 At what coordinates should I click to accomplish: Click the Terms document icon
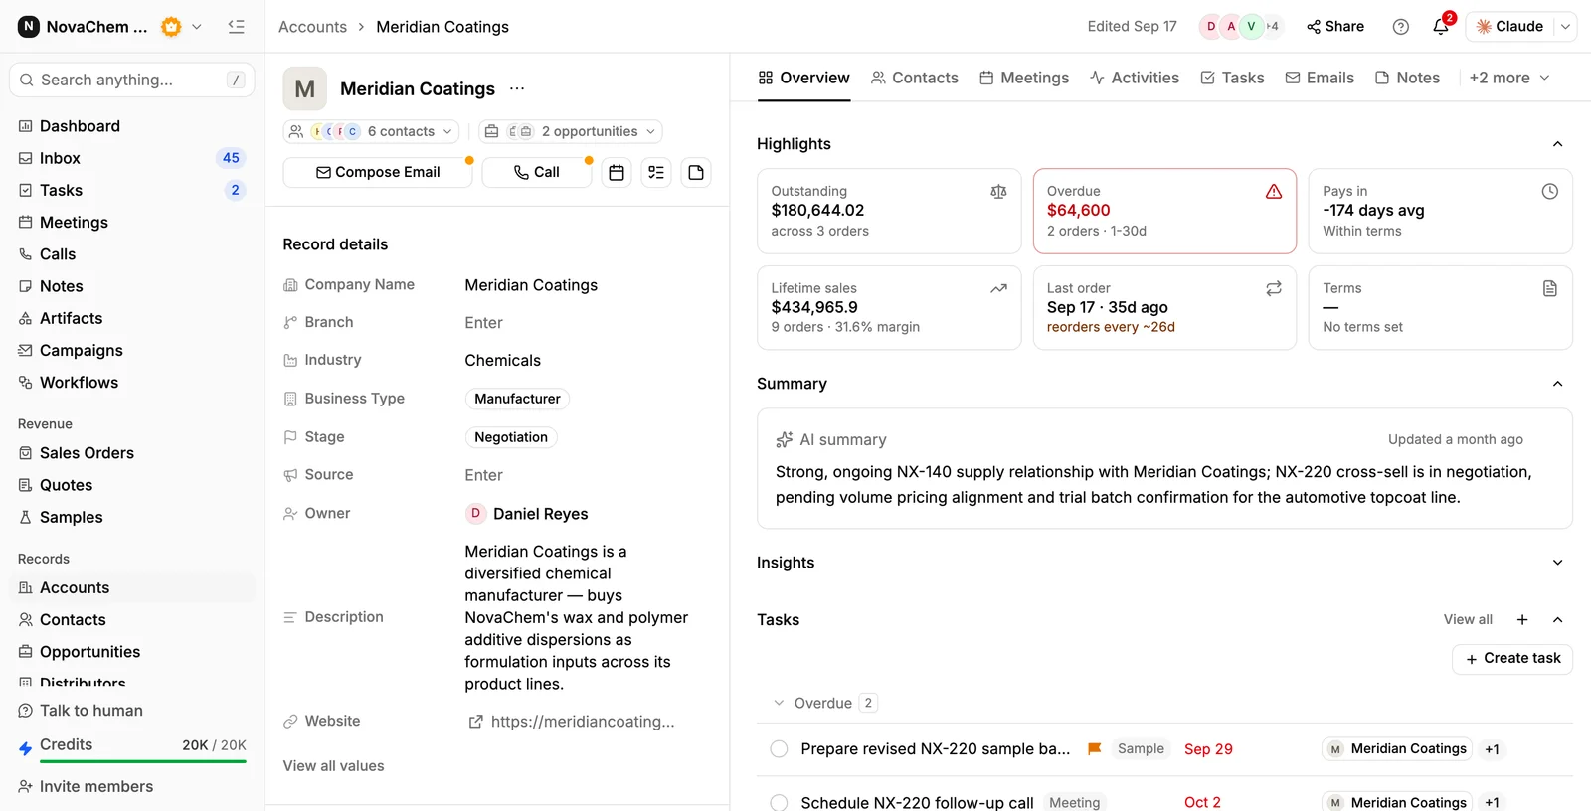[1549, 288]
